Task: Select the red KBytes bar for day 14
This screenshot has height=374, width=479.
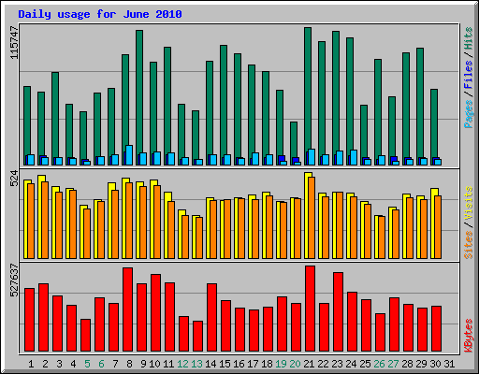Action: 211,317
